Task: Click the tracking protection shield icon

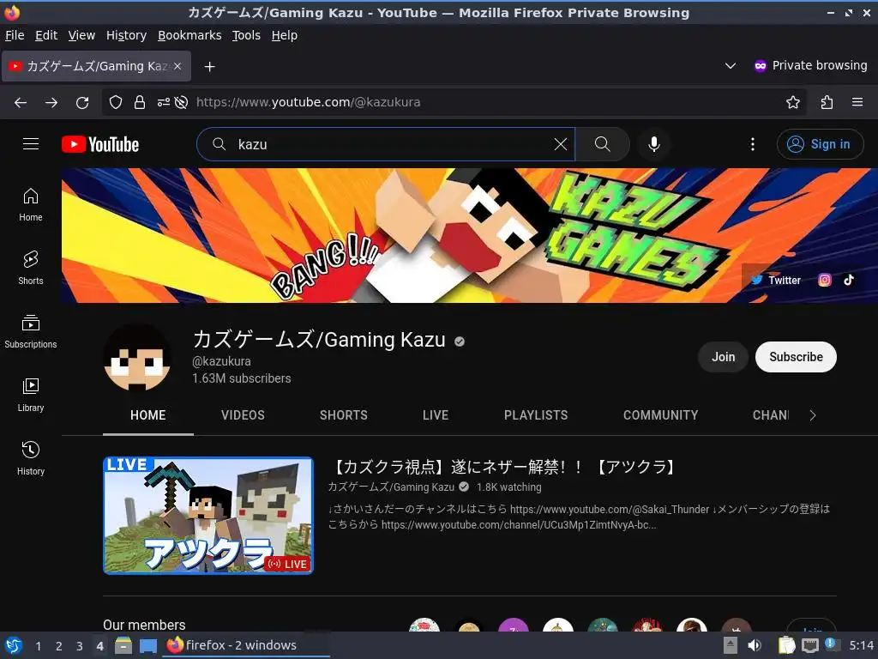Action: pos(116,102)
